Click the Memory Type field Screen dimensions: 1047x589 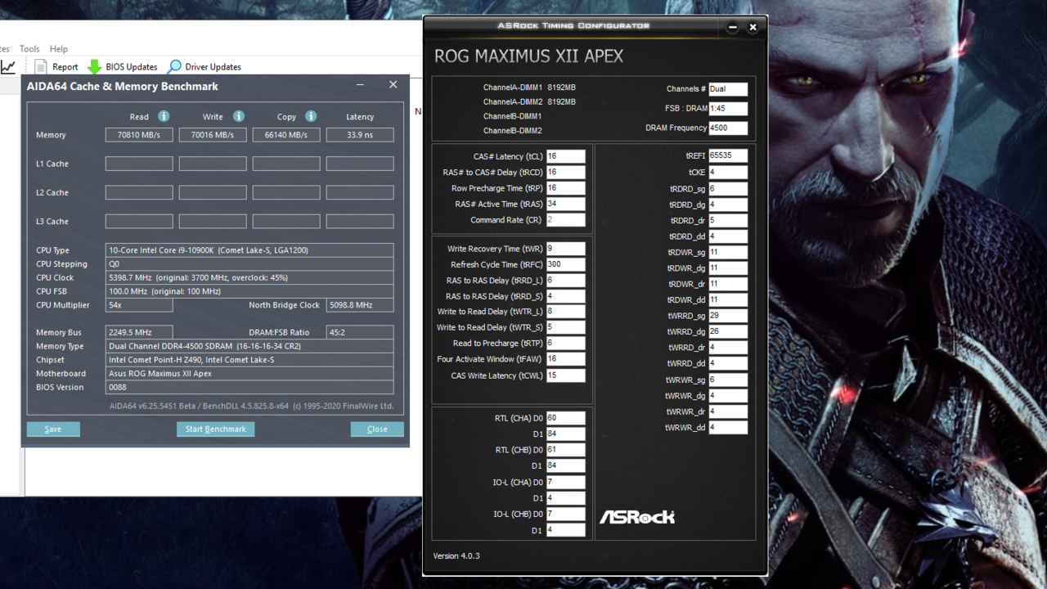point(249,346)
